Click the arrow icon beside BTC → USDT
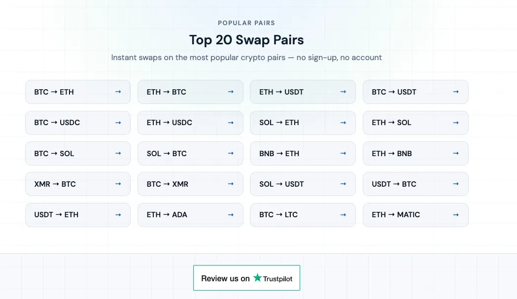This screenshot has width=517, height=299. [x=456, y=92]
